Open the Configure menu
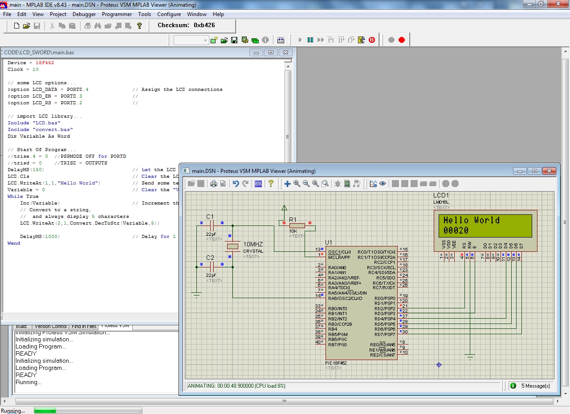570x414 pixels. 169,14
